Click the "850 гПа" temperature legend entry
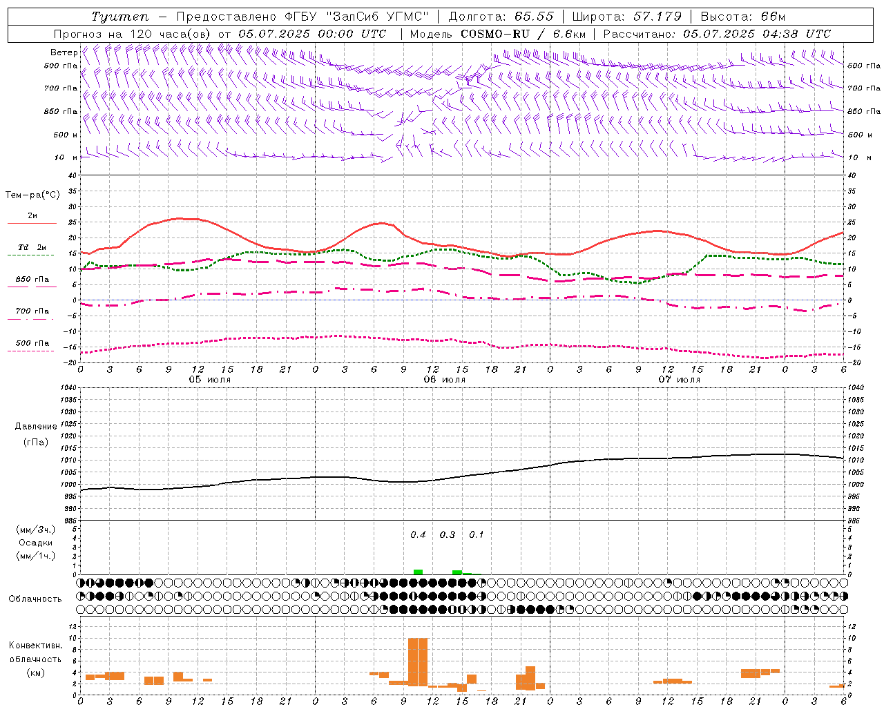 coord(32,280)
